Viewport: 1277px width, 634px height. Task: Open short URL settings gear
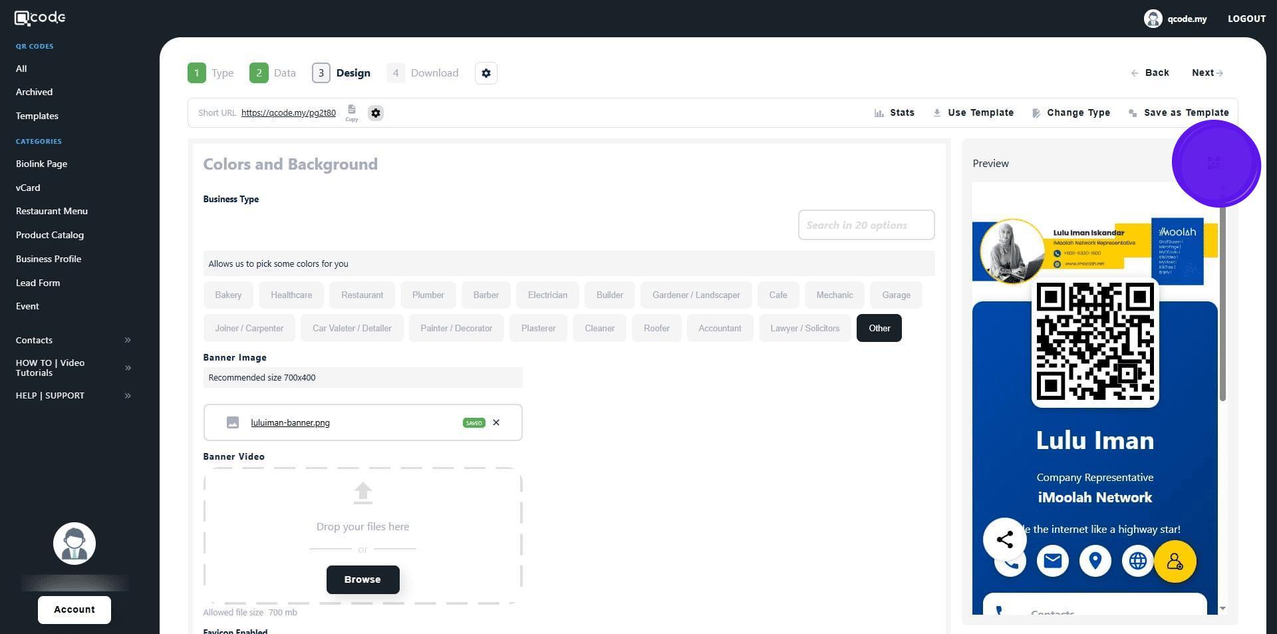(x=376, y=113)
